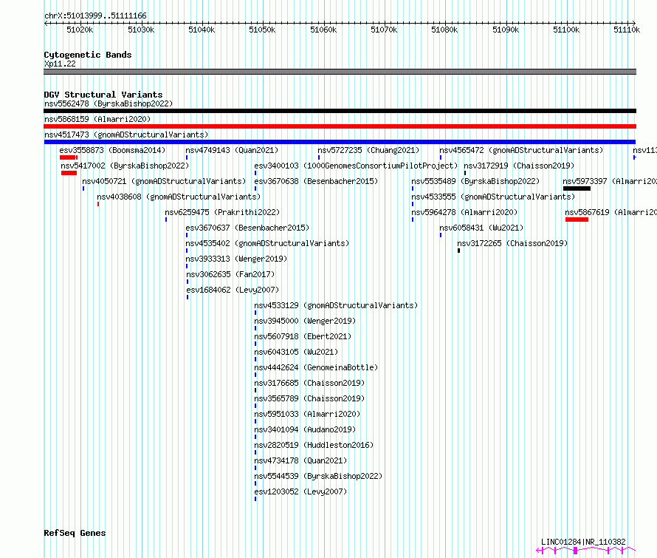Viewport: 657px width, 558px height.
Task: Click magenta LINC01284 gene model glyph
Action: click(x=586, y=550)
